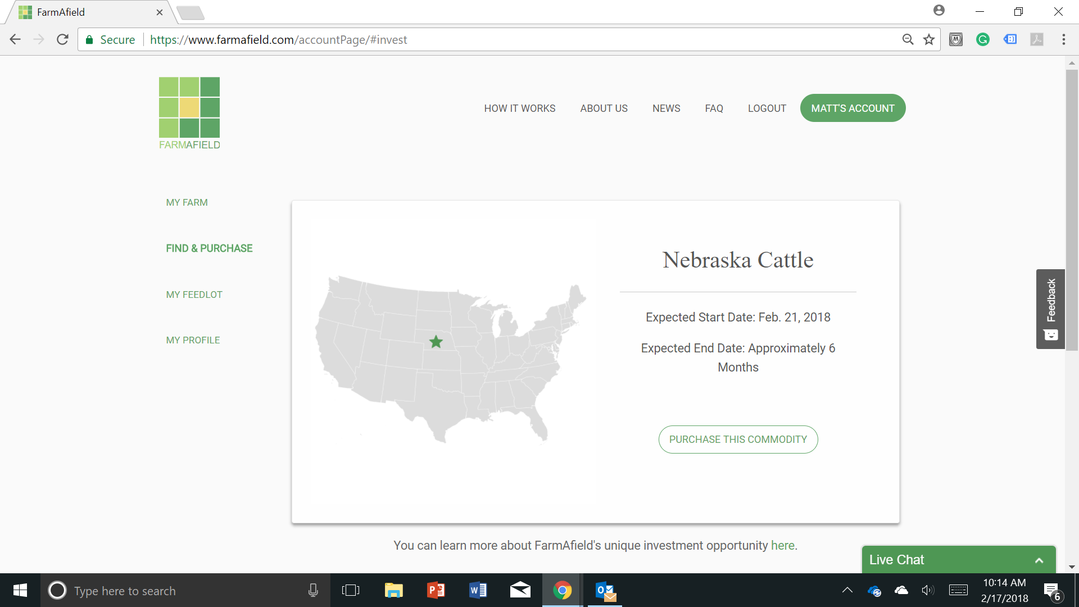The height and width of the screenshot is (607, 1079).
Task: Open the zoom magnifier in address bar
Action: (908, 39)
